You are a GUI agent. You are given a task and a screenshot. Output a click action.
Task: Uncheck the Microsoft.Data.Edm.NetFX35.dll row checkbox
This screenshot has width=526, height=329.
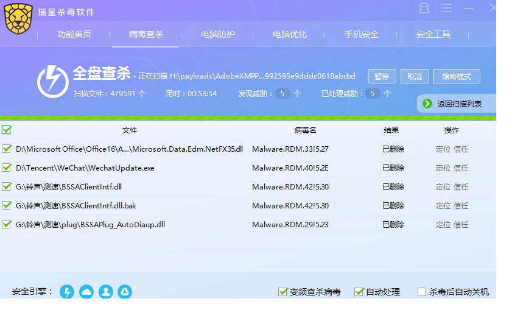pyautogui.click(x=6, y=149)
